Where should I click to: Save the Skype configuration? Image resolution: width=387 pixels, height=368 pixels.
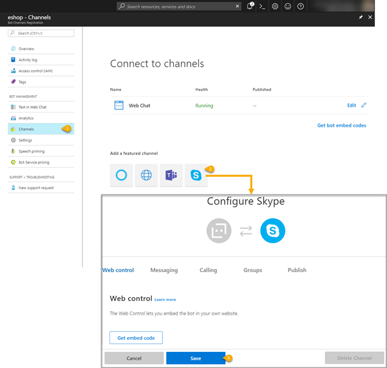[196, 358]
